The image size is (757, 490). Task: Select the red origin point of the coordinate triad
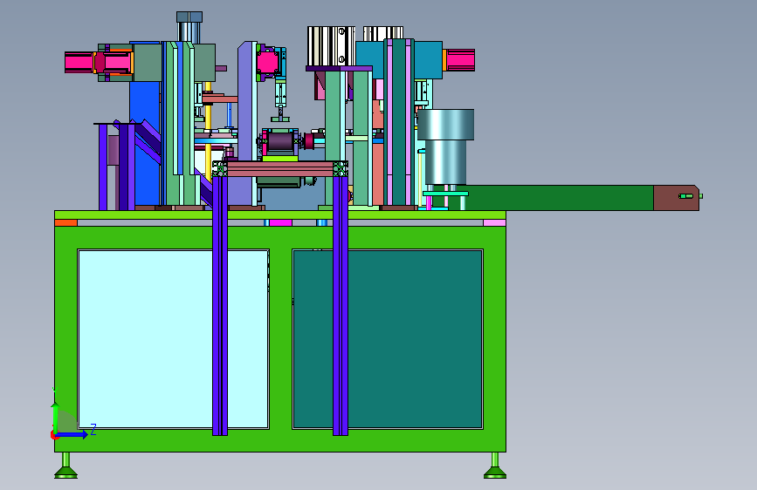[53, 435]
